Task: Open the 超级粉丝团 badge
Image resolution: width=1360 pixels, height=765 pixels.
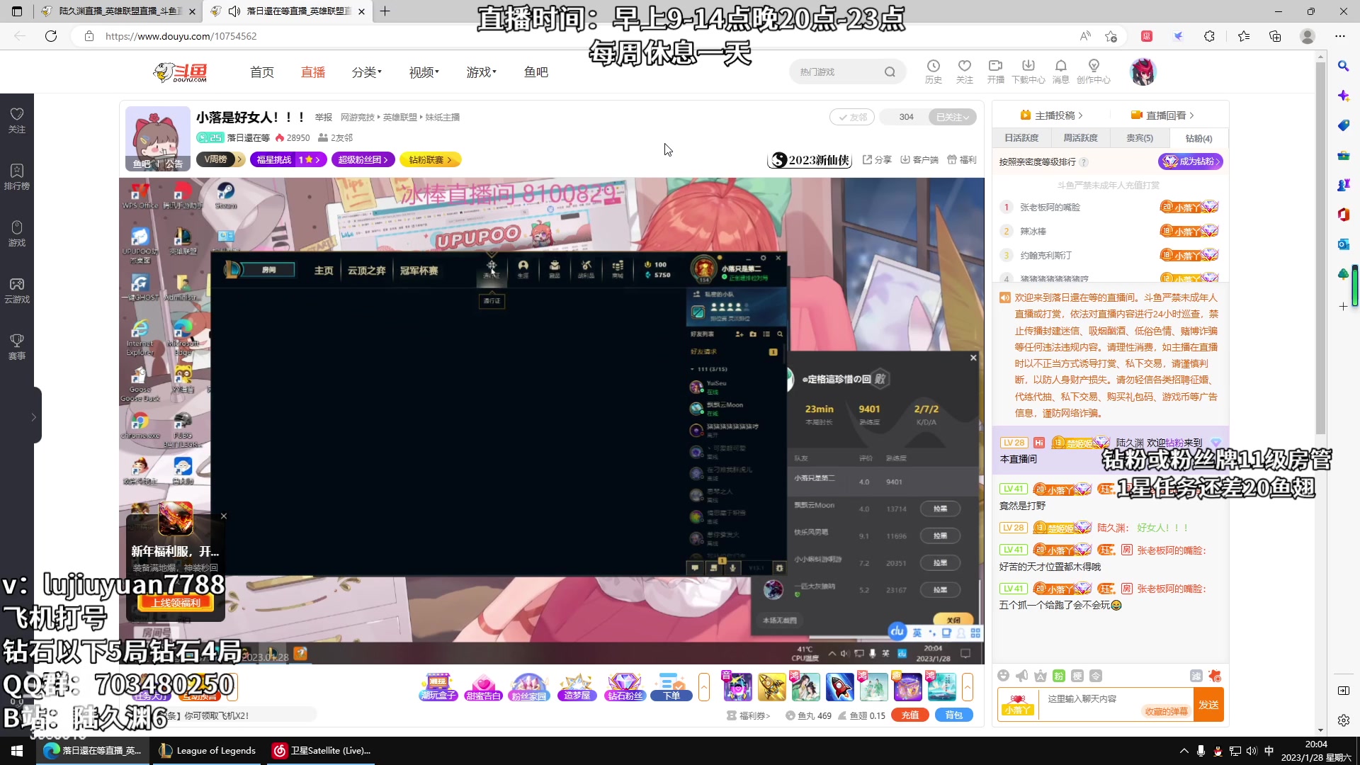Action: tap(363, 159)
